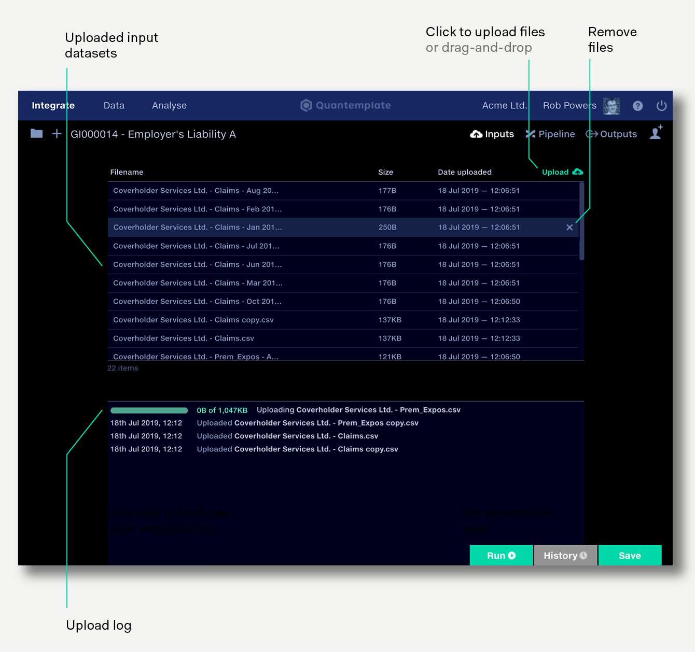Click pipeline title GI000014 - Employer's Liability A
Screen dimensions: 695x653
point(153,134)
